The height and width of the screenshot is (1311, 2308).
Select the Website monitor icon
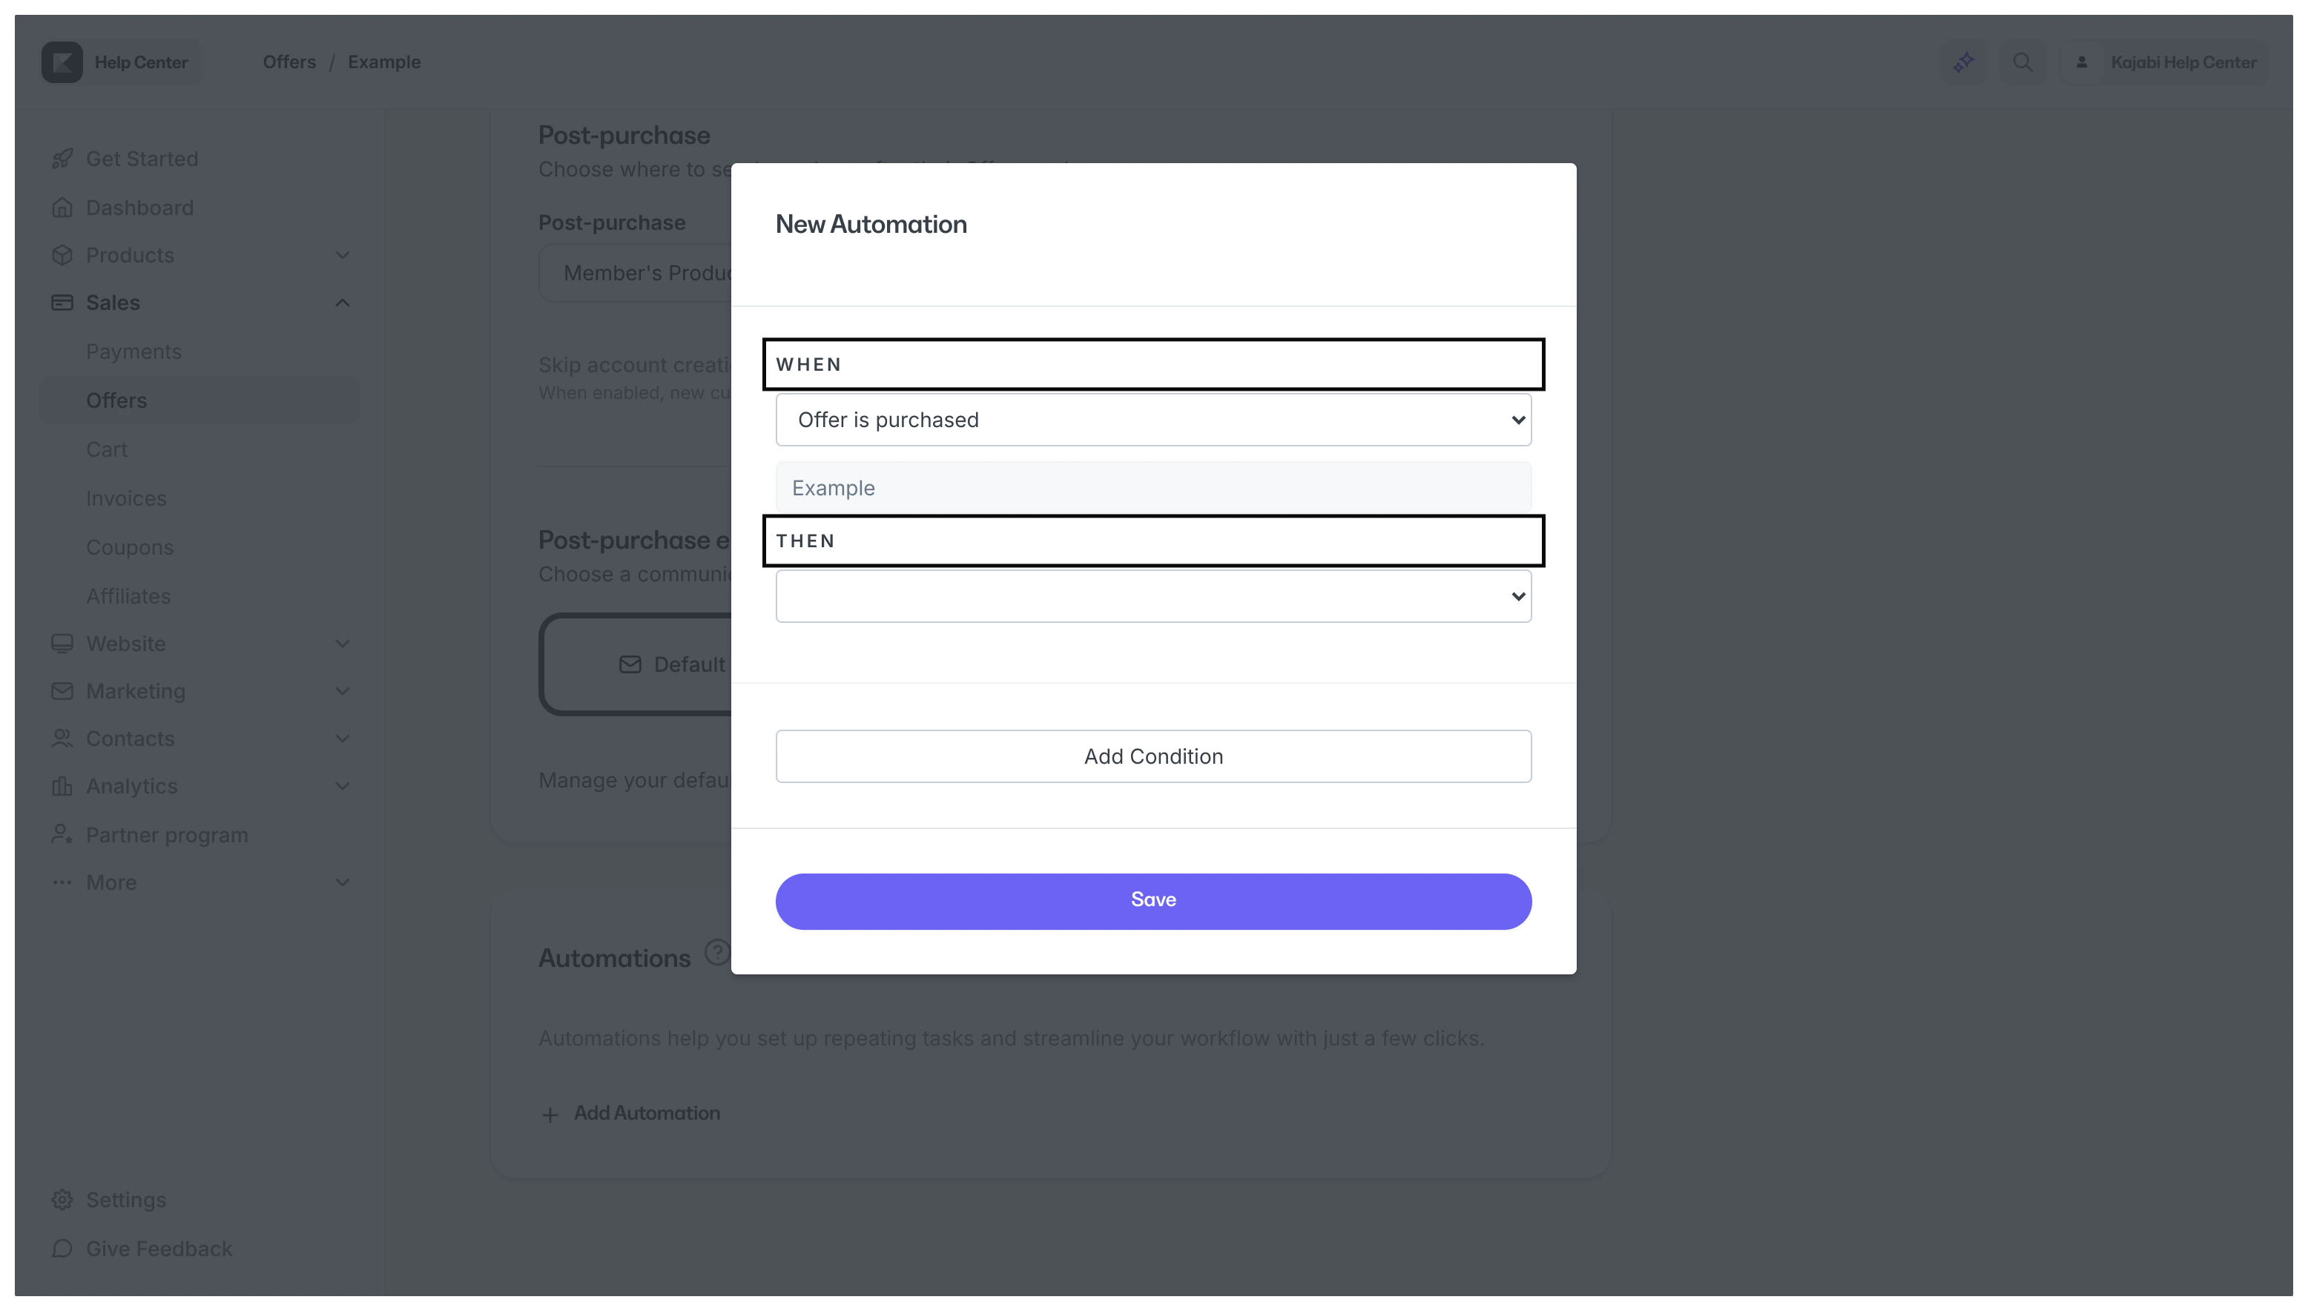point(62,643)
